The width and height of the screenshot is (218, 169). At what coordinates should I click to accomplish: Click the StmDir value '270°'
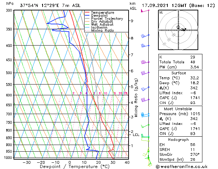tap(195, 154)
